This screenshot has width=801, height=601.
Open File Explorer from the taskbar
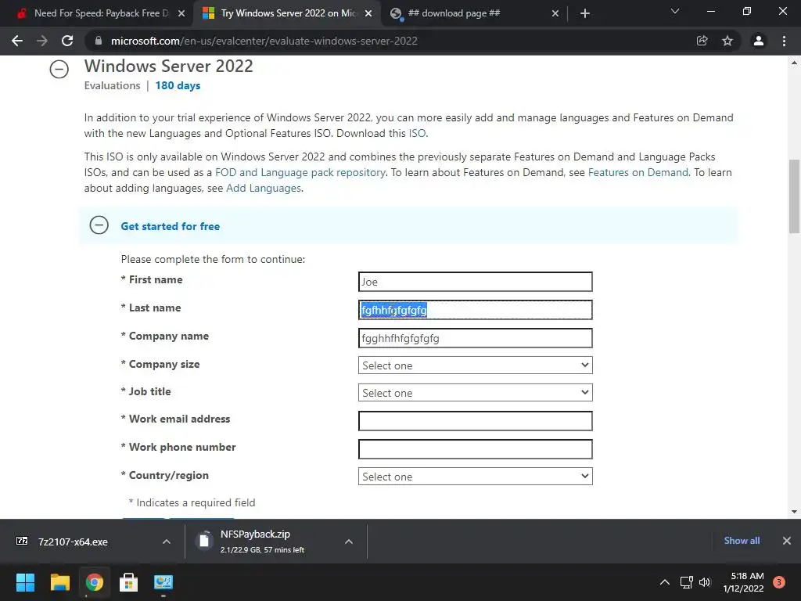pyautogui.click(x=59, y=582)
